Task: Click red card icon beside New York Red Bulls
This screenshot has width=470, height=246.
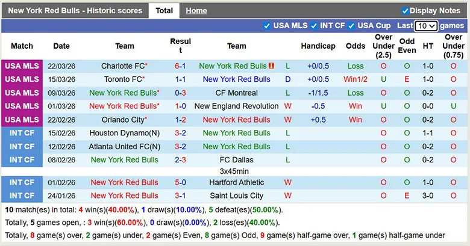Action: (272, 66)
